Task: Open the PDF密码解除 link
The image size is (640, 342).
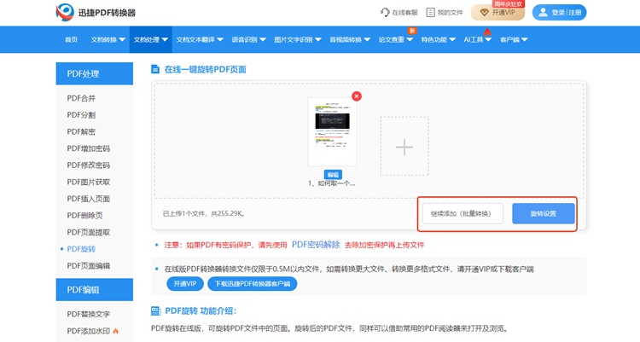Action: coord(316,245)
